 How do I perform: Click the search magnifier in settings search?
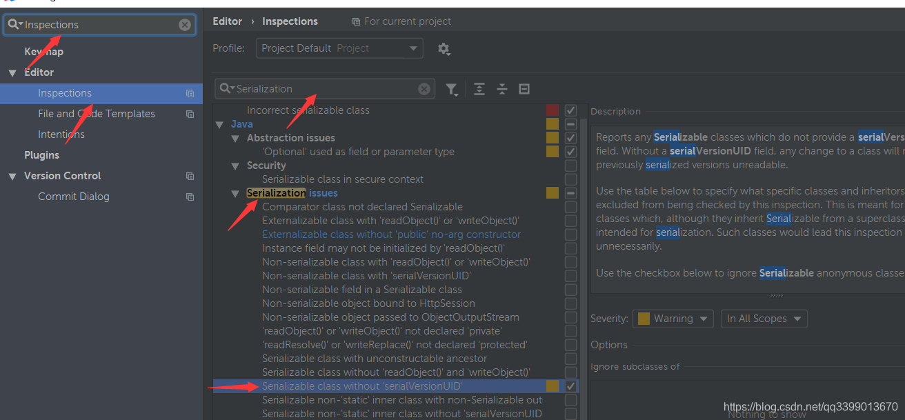click(15, 25)
